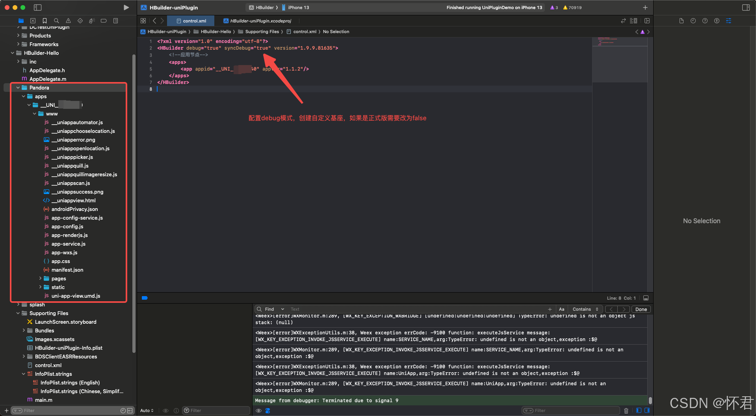Expand the Products folder

(x=18, y=35)
